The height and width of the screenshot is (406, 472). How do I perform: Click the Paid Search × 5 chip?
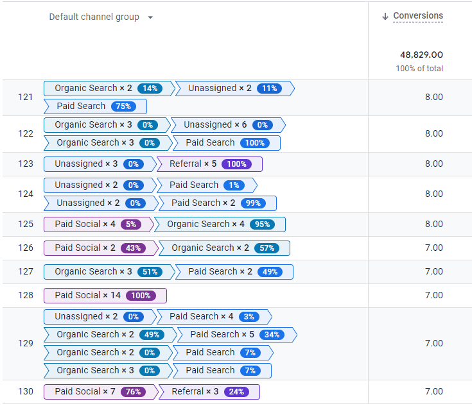(x=236, y=335)
